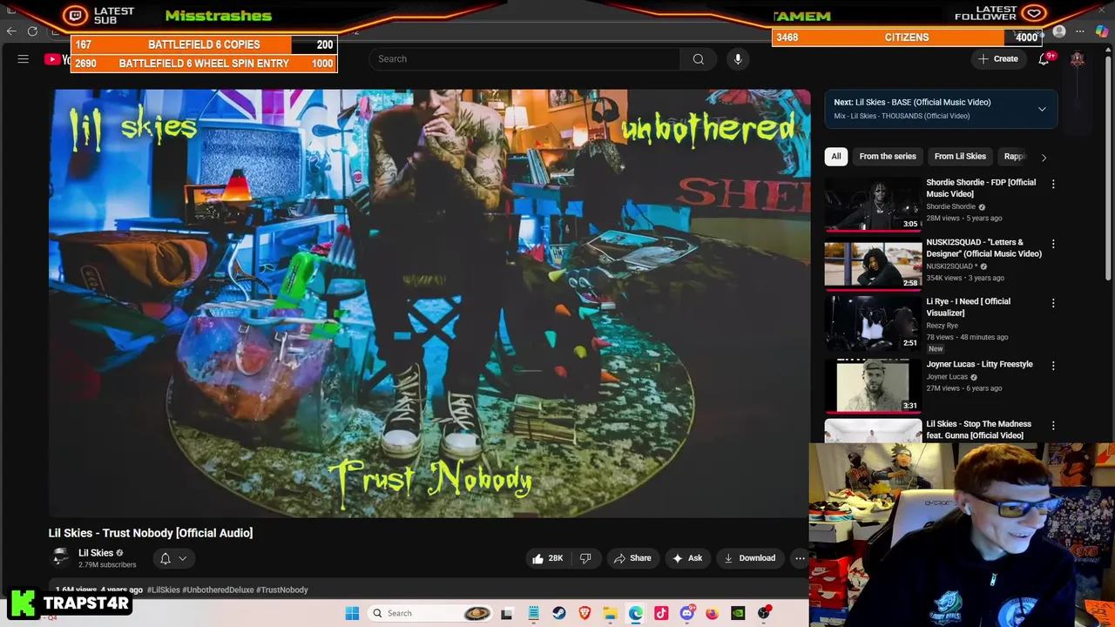Click the Create button

[998, 58]
